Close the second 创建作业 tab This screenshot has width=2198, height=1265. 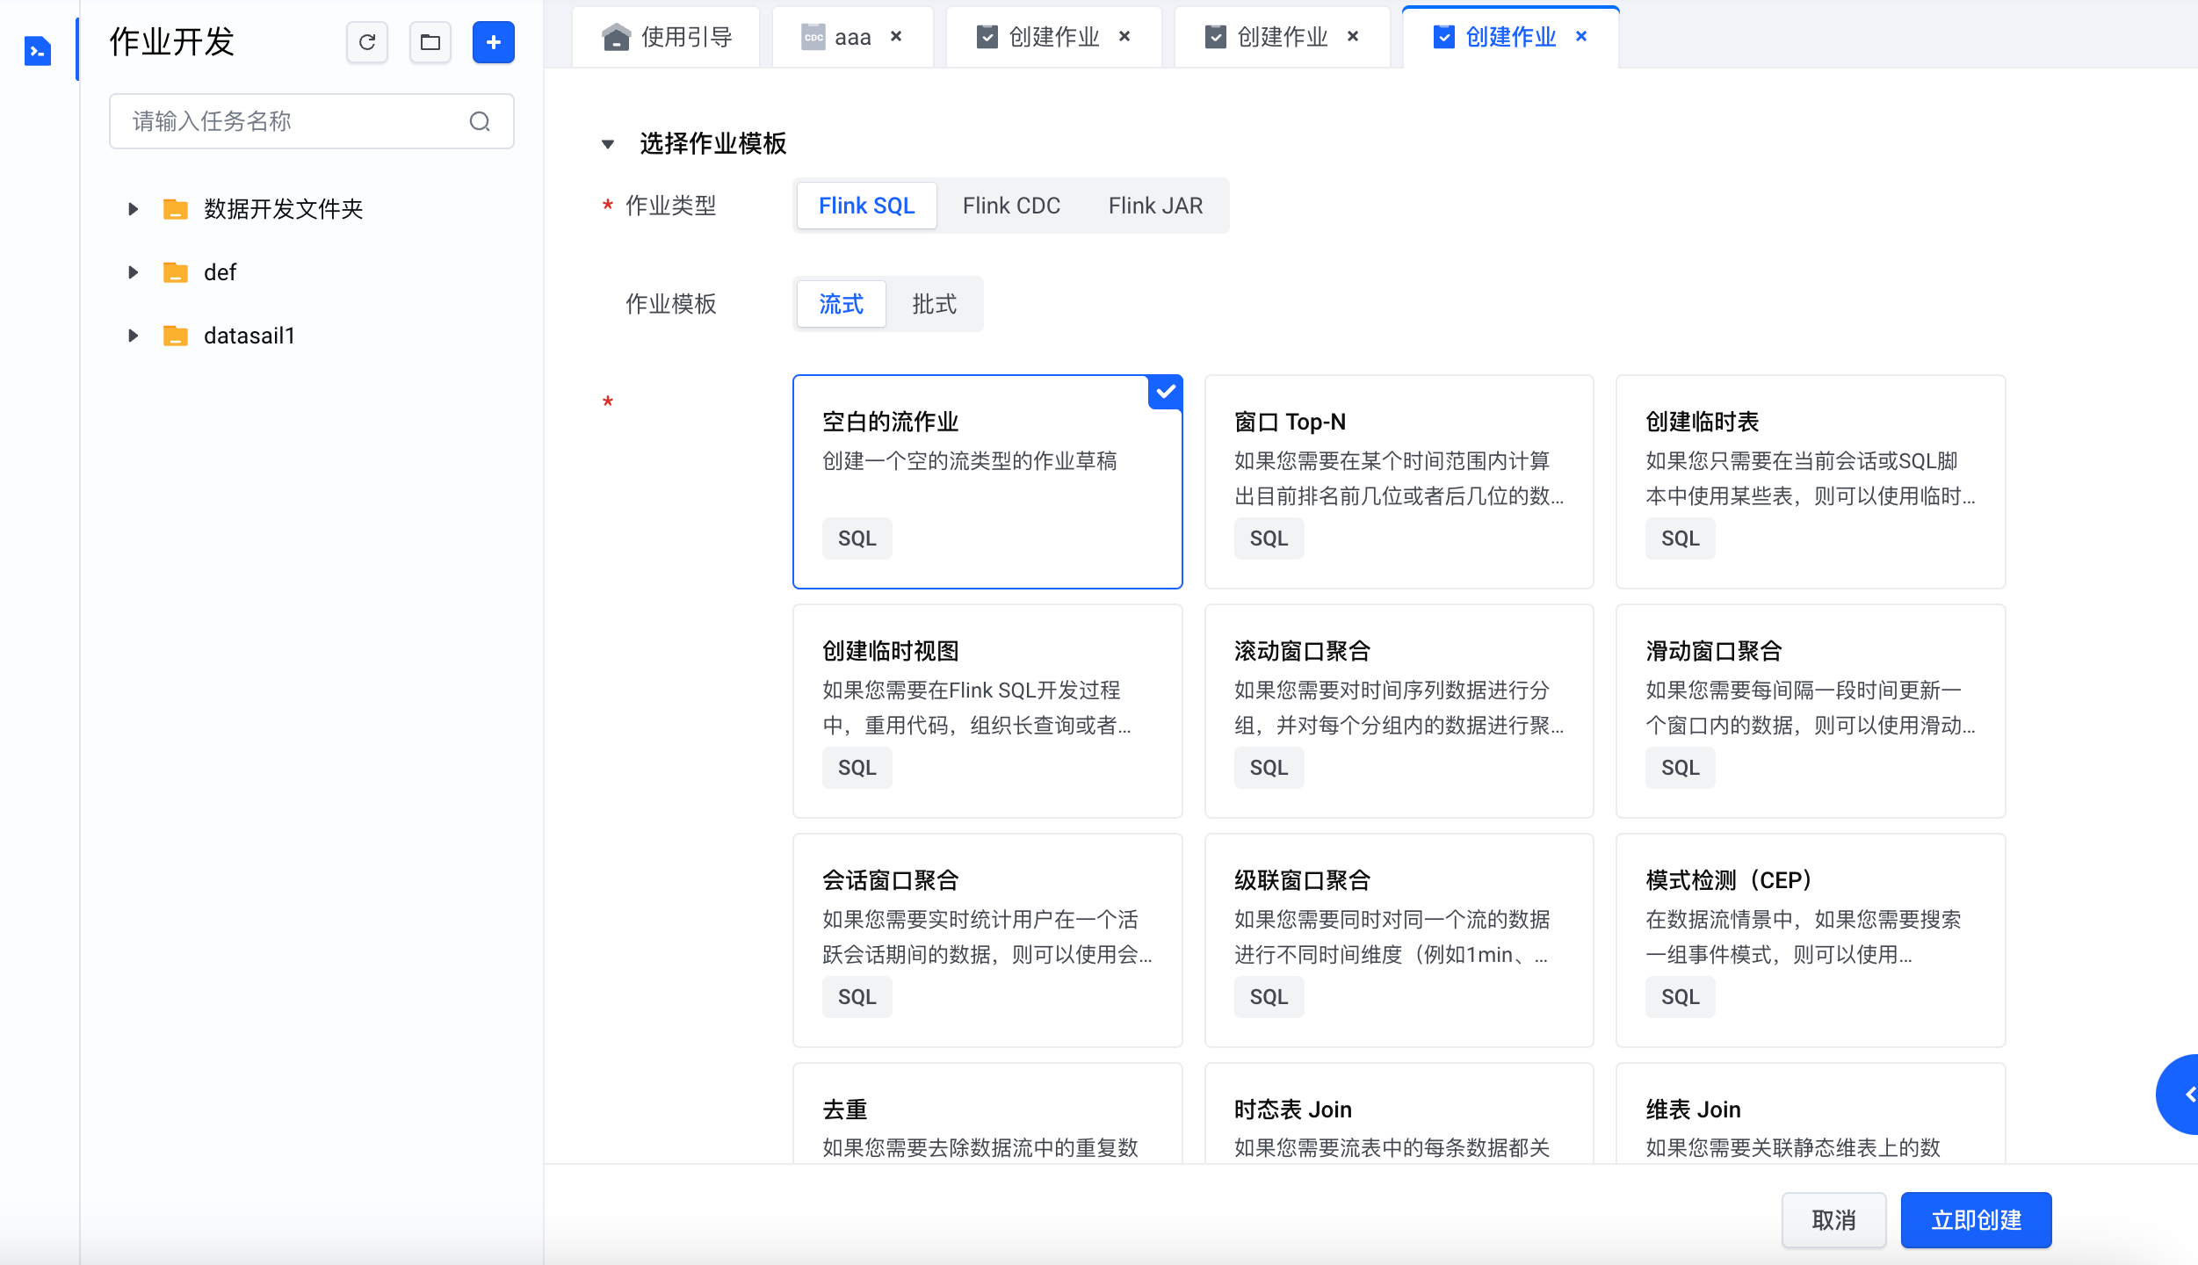click(x=1353, y=36)
